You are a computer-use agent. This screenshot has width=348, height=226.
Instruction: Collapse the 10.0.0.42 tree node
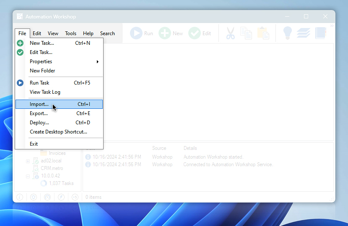click(x=28, y=176)
